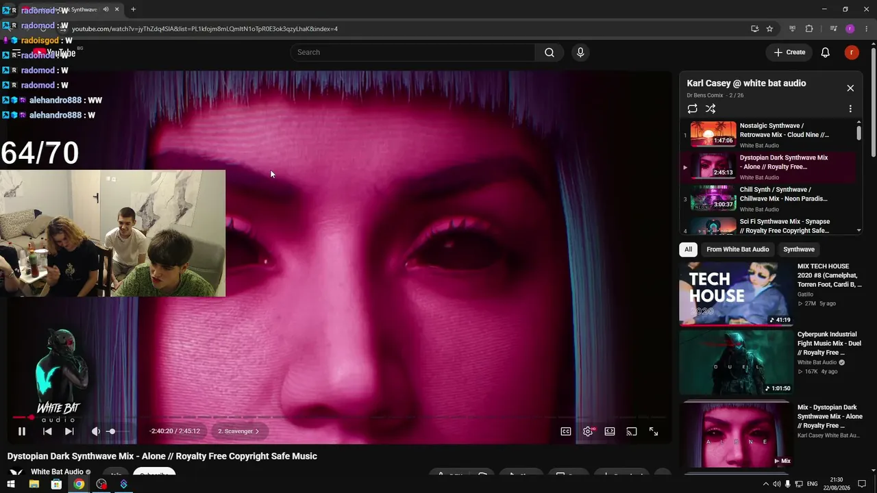Close the Karl Casey playlist panel
Viewport: 877px width, 493px height.
point(850,88)
